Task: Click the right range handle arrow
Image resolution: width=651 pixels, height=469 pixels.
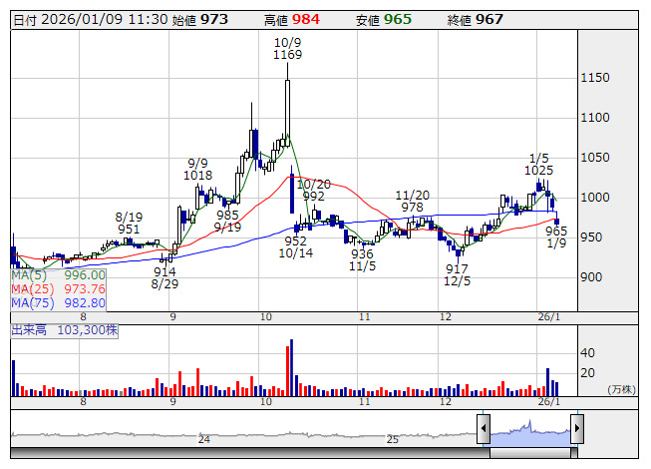Action: coord(577,428)
